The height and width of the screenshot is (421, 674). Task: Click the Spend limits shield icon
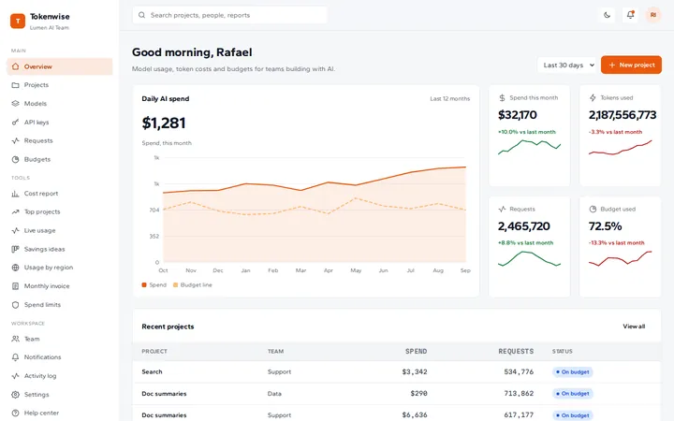(x=16, y=305)
